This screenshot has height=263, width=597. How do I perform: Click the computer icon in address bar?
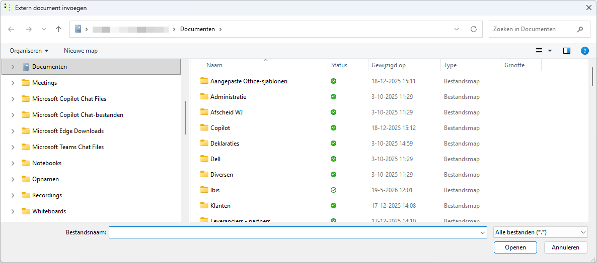pos(78,29)
